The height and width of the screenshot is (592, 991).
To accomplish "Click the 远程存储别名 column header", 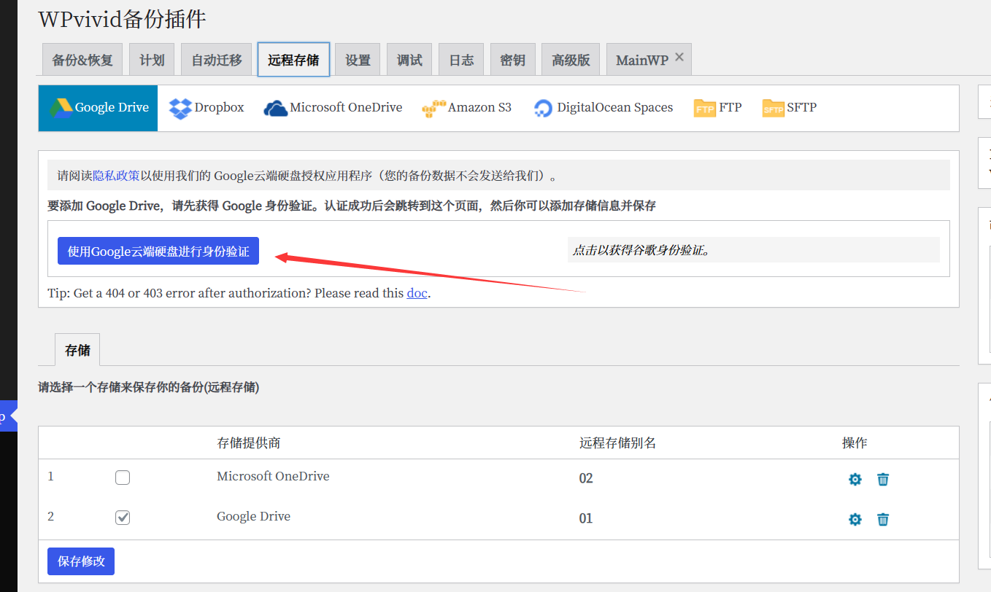I will pos(618,443).
